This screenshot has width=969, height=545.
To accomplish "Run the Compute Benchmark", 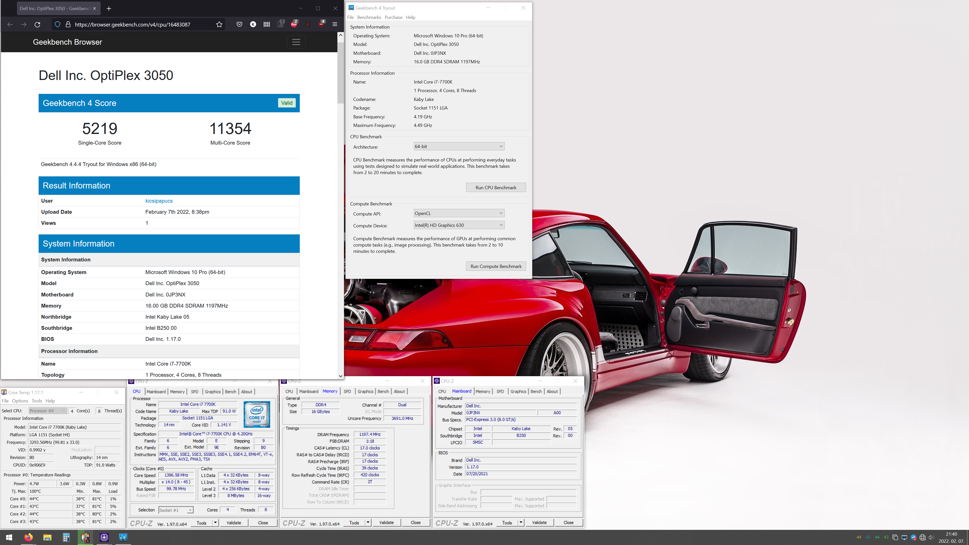I will click(496, 266).
